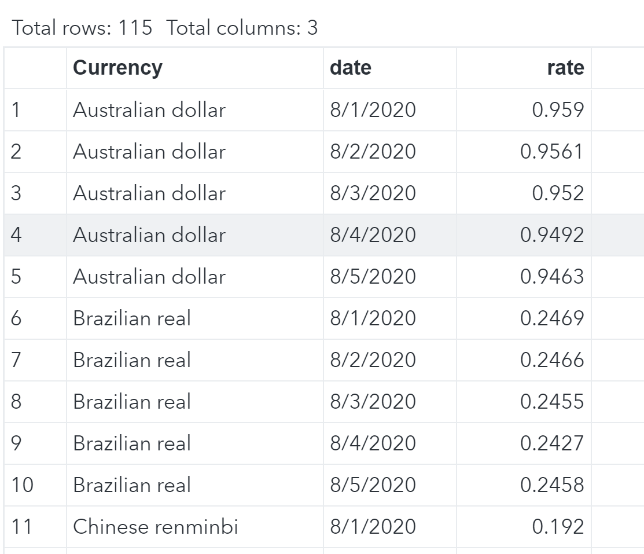Click date 8/3/2020 in row 8
Screen dimensions: 644x554
click(x=373, y=402)
